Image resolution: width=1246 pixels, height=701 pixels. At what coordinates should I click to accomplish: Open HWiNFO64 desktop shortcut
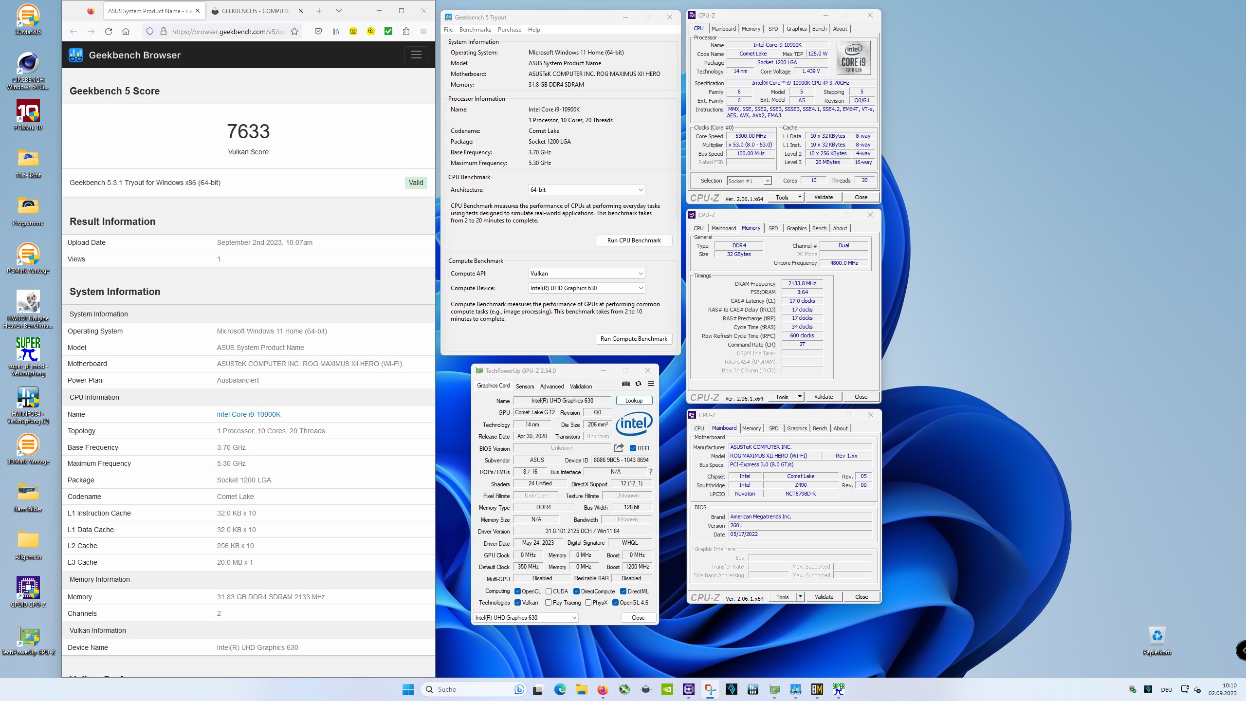click(28, 405)
